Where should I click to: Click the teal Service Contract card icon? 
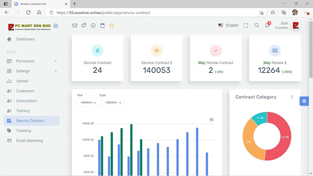tap(97, 51)
